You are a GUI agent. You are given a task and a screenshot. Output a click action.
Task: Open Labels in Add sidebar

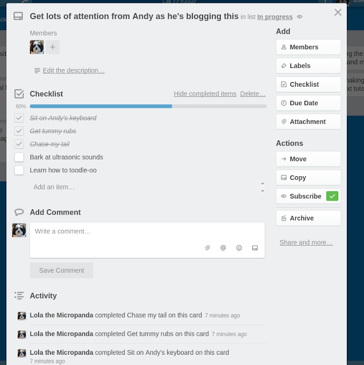308,66
